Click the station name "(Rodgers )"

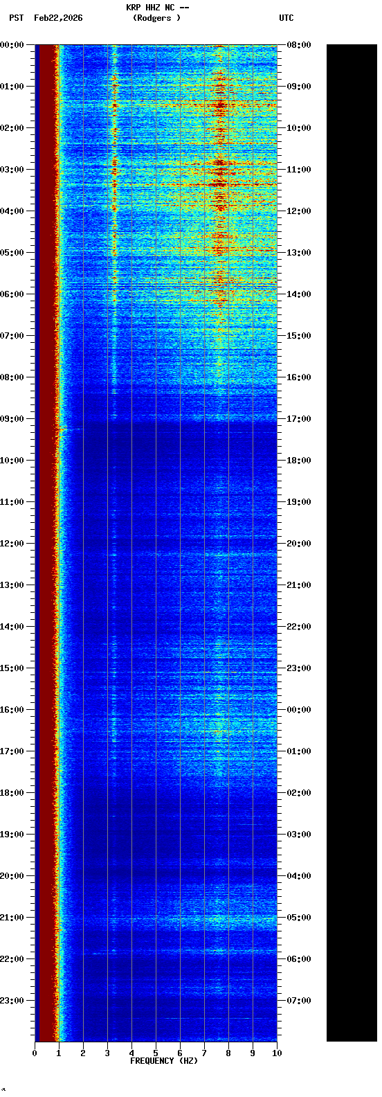[x=157, y=18]
